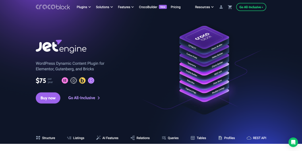The width and height of the screenshot is (302, 151).
Task: Click the Listings section icon
Action: 69,138
